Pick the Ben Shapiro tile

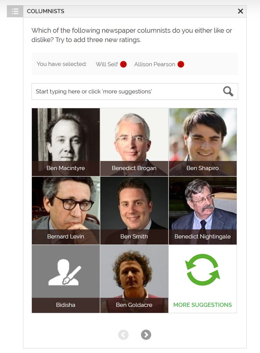pyautogui.click(x=202, y=142)
